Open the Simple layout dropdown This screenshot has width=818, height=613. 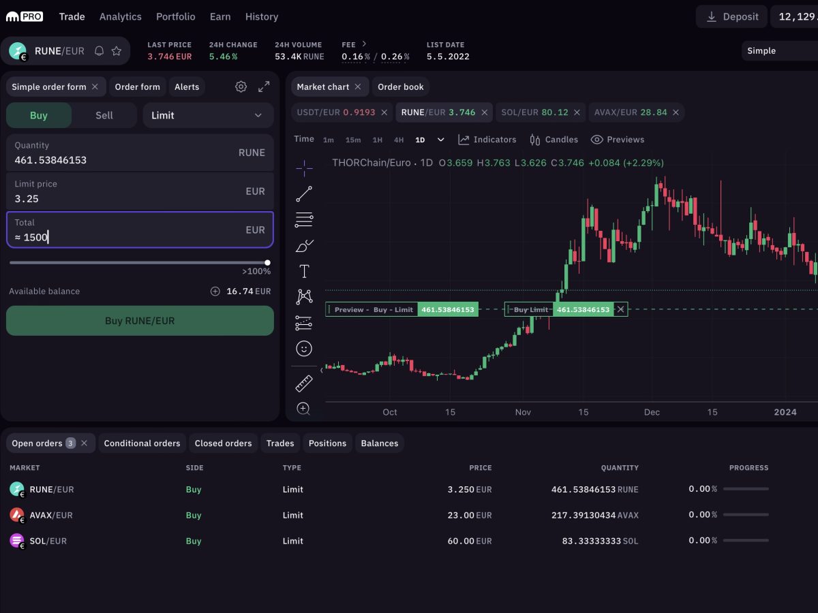coord(780,50)
